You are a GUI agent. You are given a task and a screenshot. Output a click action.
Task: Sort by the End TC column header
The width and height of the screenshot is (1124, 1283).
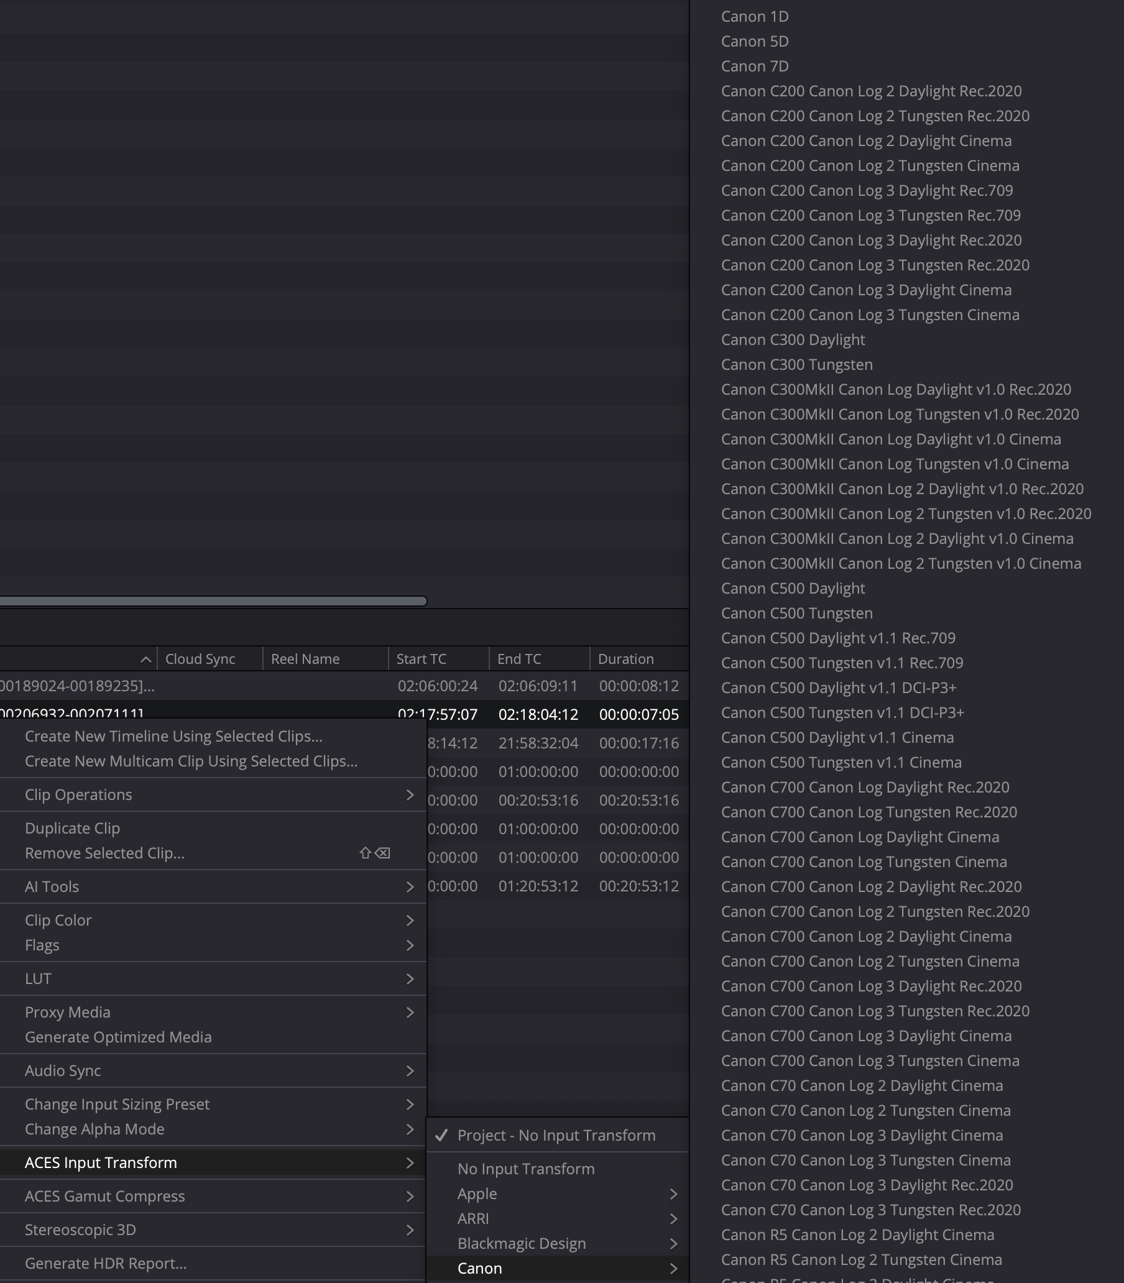click(x=539, y=658)
